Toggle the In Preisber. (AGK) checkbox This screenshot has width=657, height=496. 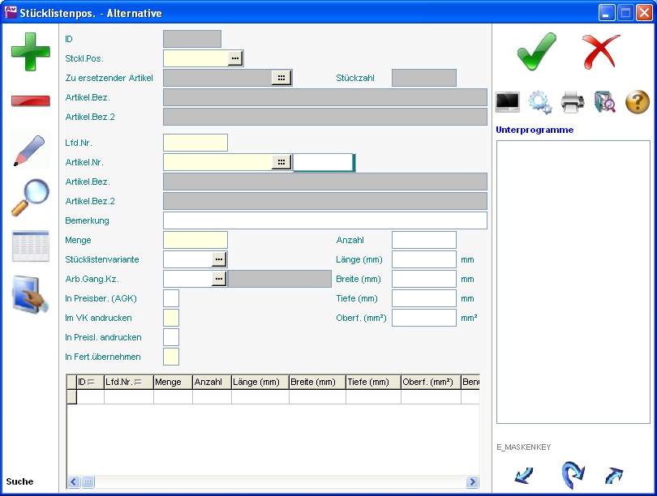[x=171, y=298]
